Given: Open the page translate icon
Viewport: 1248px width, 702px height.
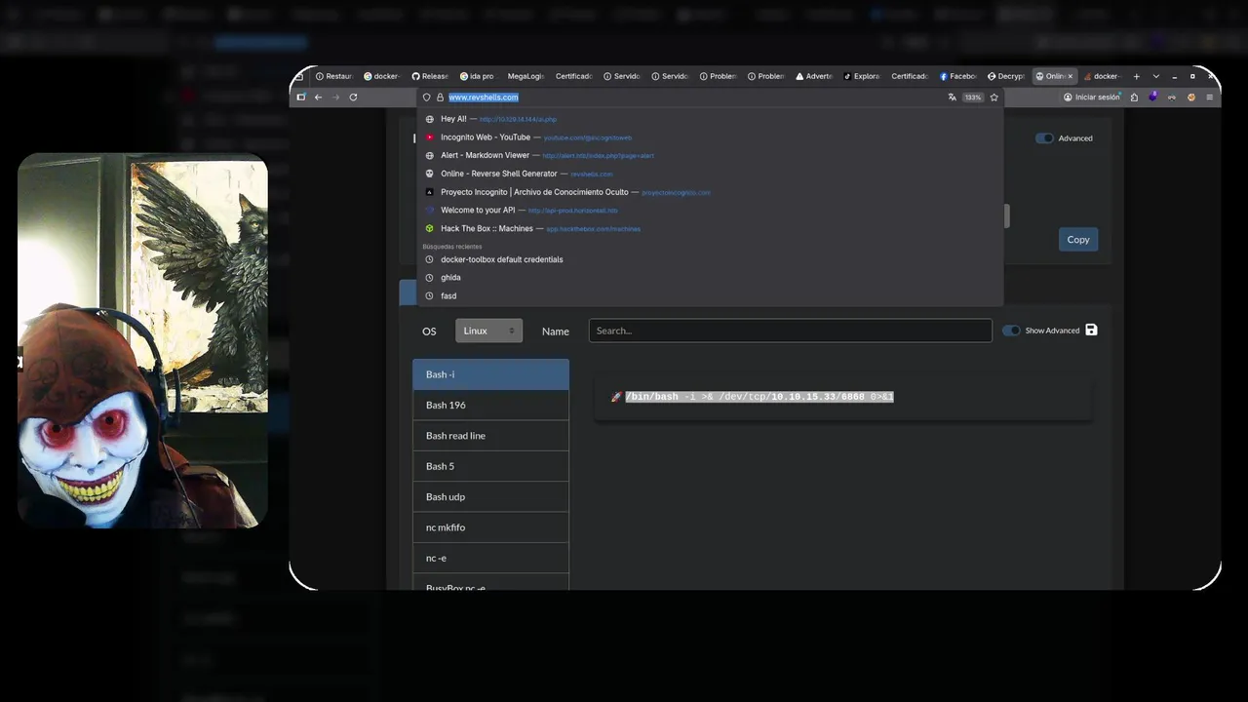Looking at the screenshot, I should pyautogui.click(x=953, y=97).
